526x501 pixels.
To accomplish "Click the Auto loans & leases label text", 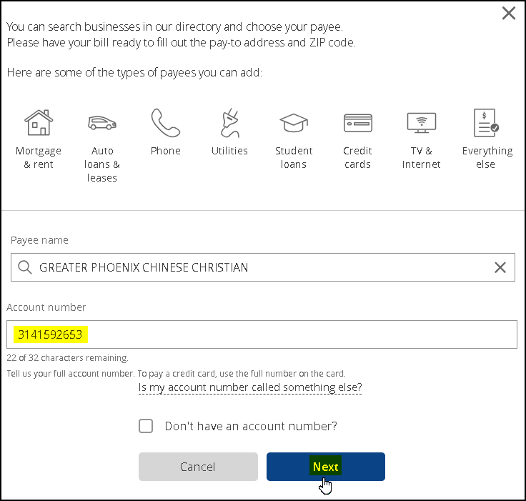I will coord(102,164).
